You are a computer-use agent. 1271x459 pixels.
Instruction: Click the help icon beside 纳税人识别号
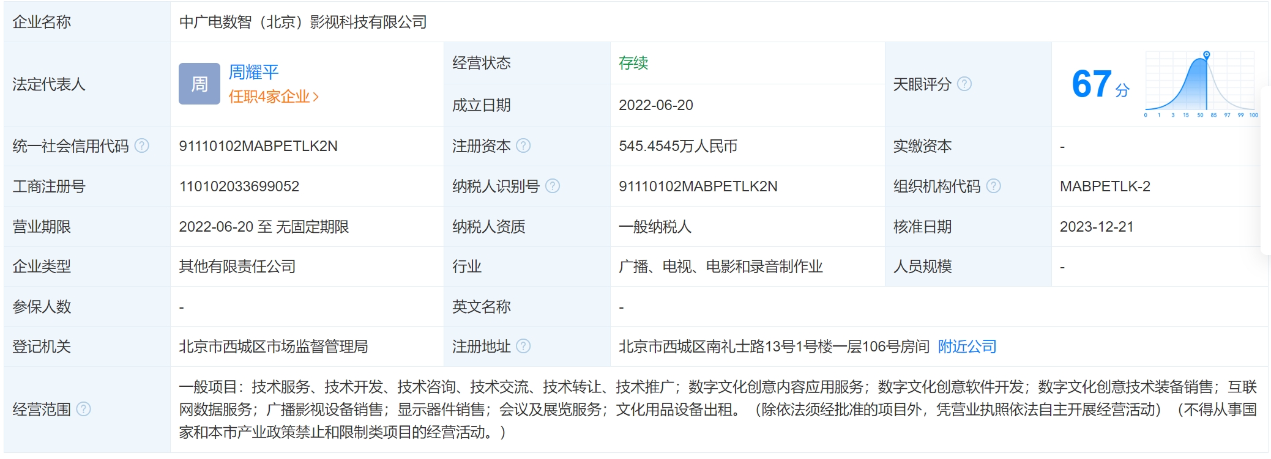point(552,186)
